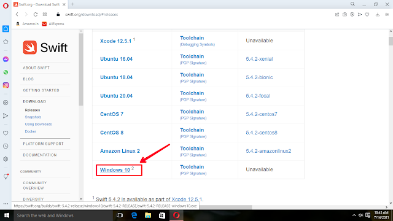The height and width of the screenshot is (221, 393).
Task: Open the heart icon in left sidebar
Action: coord(6,133)
